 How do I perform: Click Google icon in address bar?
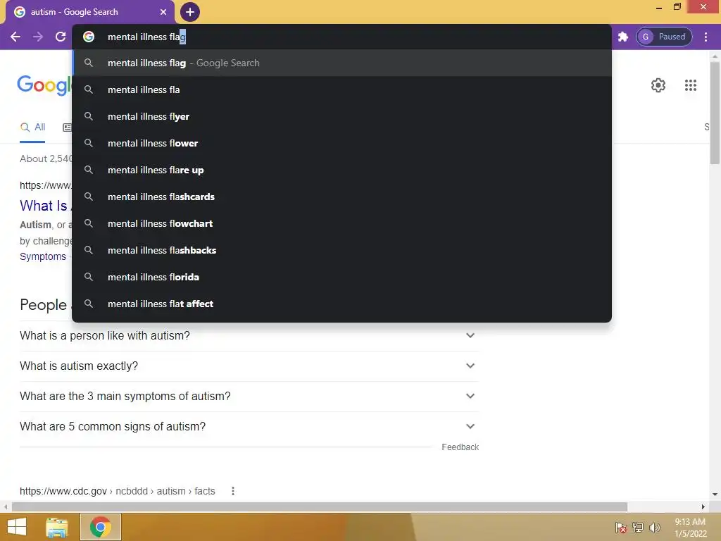[x=89, y=37]
